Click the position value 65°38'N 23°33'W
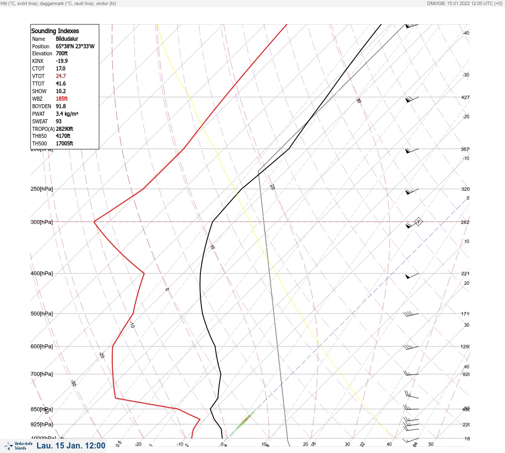The image size is (505, 453). point(75,46)
